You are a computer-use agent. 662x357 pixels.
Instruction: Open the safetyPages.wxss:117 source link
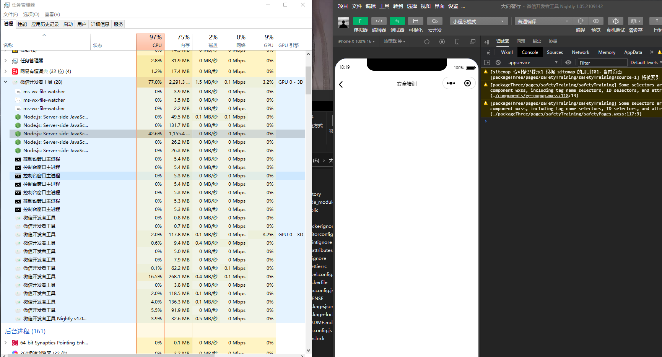click(x=565, y=114)
